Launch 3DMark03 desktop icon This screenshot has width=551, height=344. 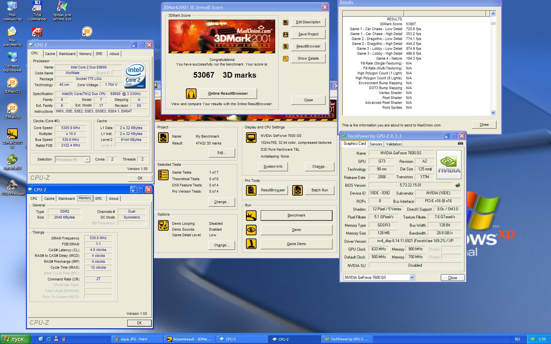[x=12, y=86]
